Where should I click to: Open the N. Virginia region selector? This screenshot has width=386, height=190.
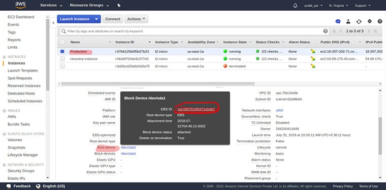click(x=338, y=6)
